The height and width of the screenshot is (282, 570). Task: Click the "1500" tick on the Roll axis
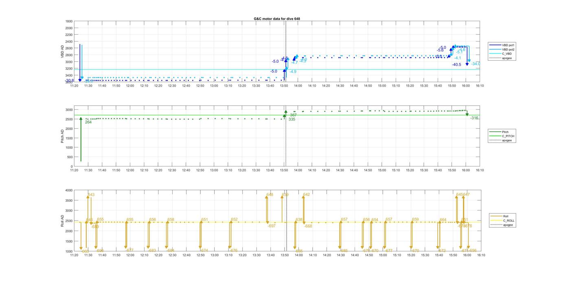[69, 241]
